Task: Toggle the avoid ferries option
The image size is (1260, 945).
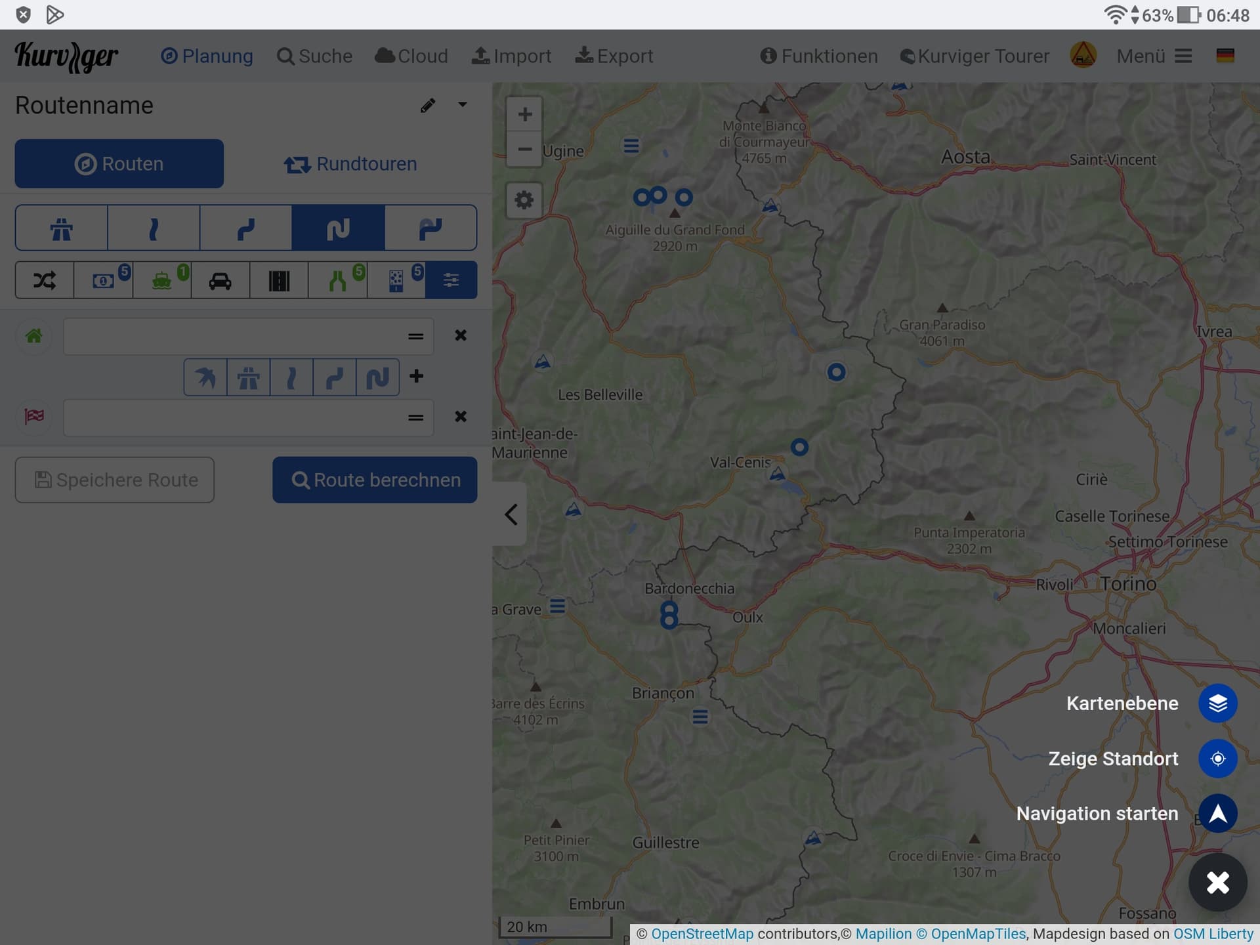Action: pos(162,281)
